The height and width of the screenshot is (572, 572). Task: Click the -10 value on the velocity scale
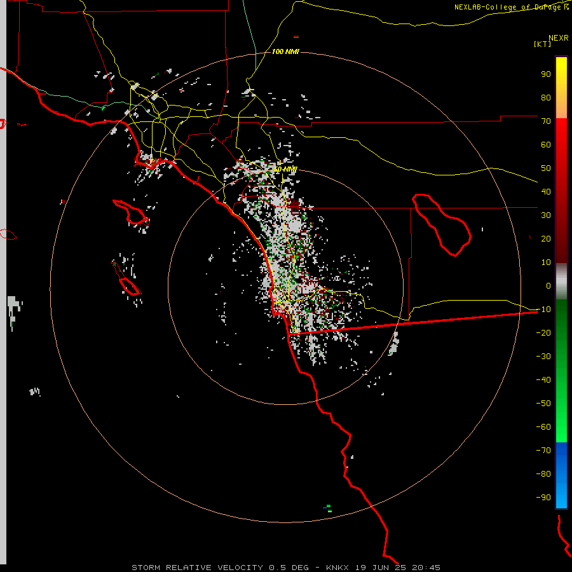[543, 310]
